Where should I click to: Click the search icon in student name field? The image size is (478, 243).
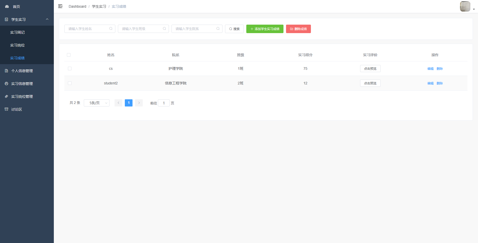tap(111, 29)
